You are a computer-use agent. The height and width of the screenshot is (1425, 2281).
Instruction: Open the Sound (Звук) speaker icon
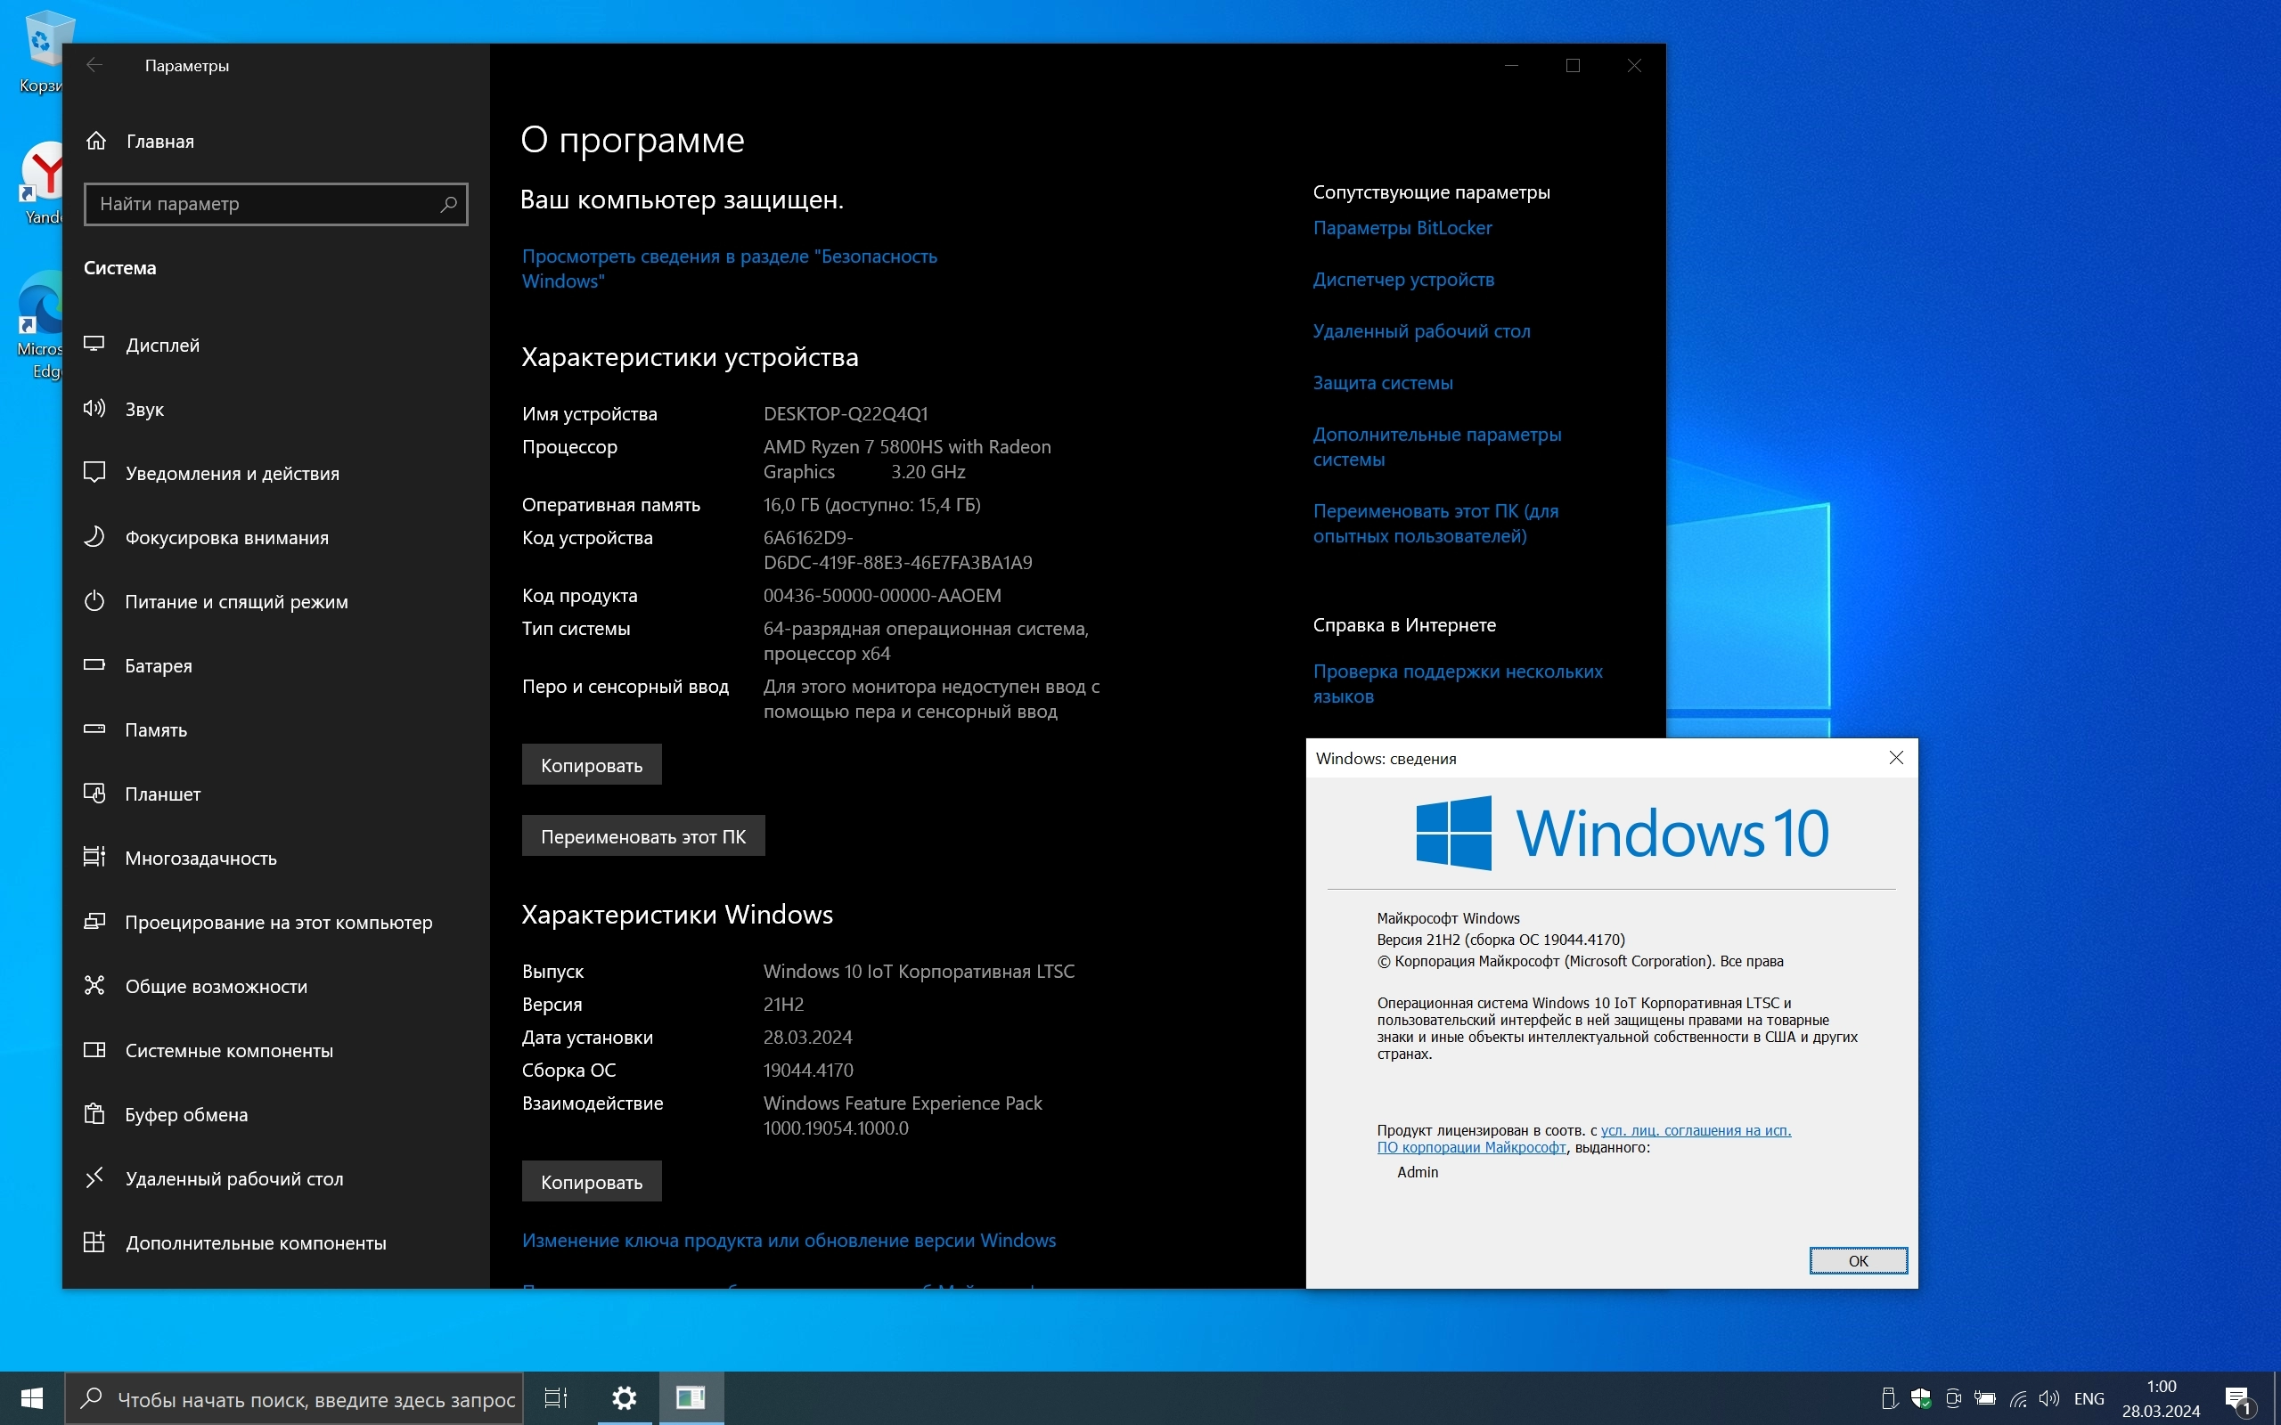pyautogui.click(x=94, y=408)
